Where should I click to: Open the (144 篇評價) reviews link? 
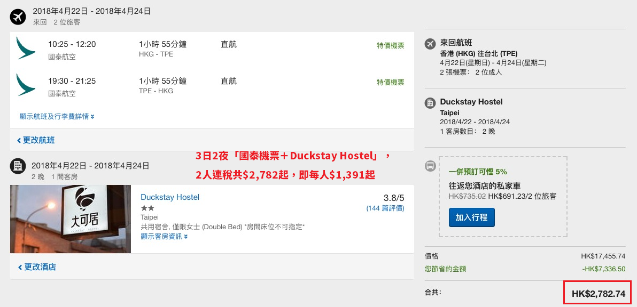click(x=385, y=208)
